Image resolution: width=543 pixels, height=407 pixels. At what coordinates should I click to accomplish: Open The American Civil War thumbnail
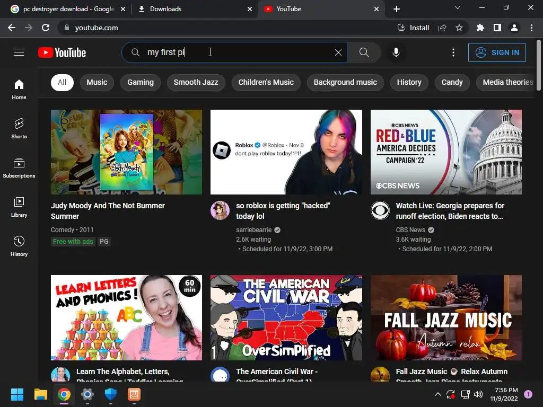[x=286, y=318]
